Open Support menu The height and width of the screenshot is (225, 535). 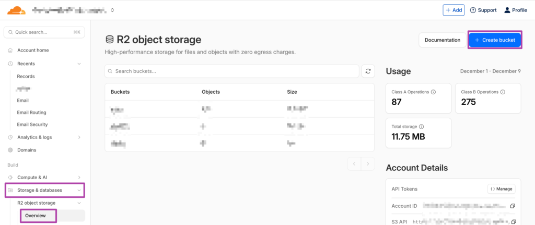pyautogui.click(x=483, y=10)
